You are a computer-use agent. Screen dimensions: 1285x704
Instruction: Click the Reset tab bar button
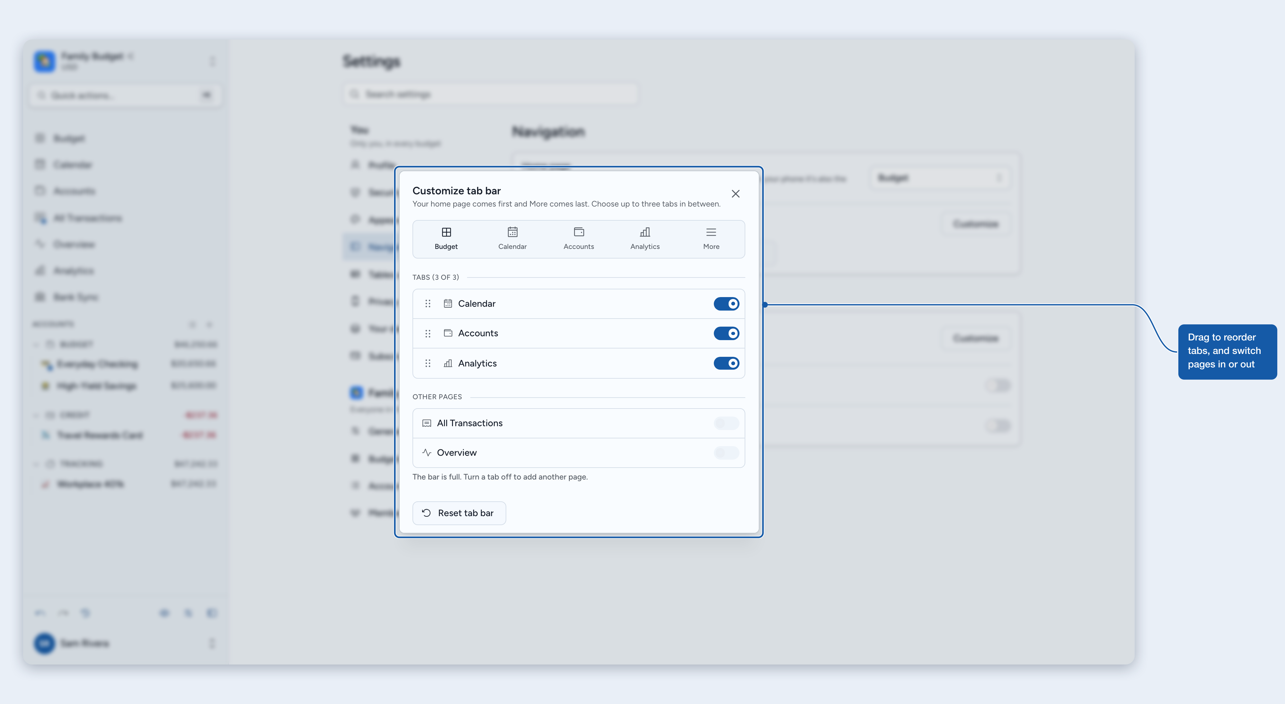[459, 513]
